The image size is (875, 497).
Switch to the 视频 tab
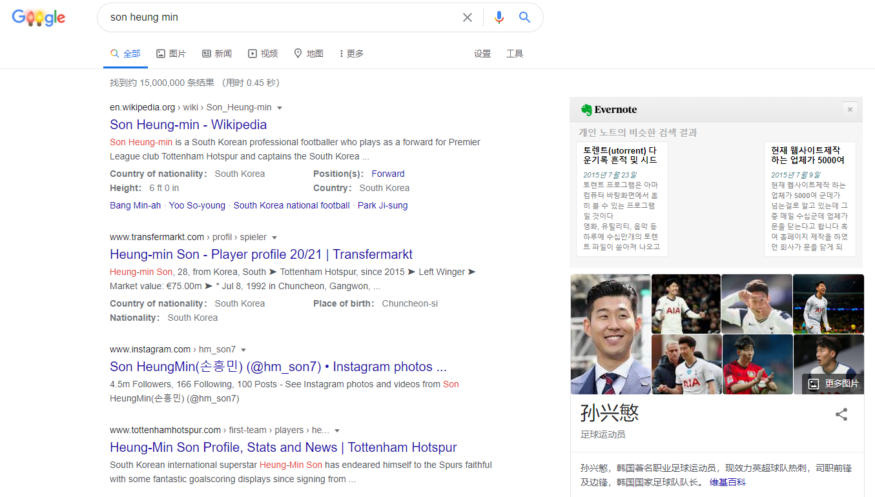pyautogui.click(x=263, y=54)
